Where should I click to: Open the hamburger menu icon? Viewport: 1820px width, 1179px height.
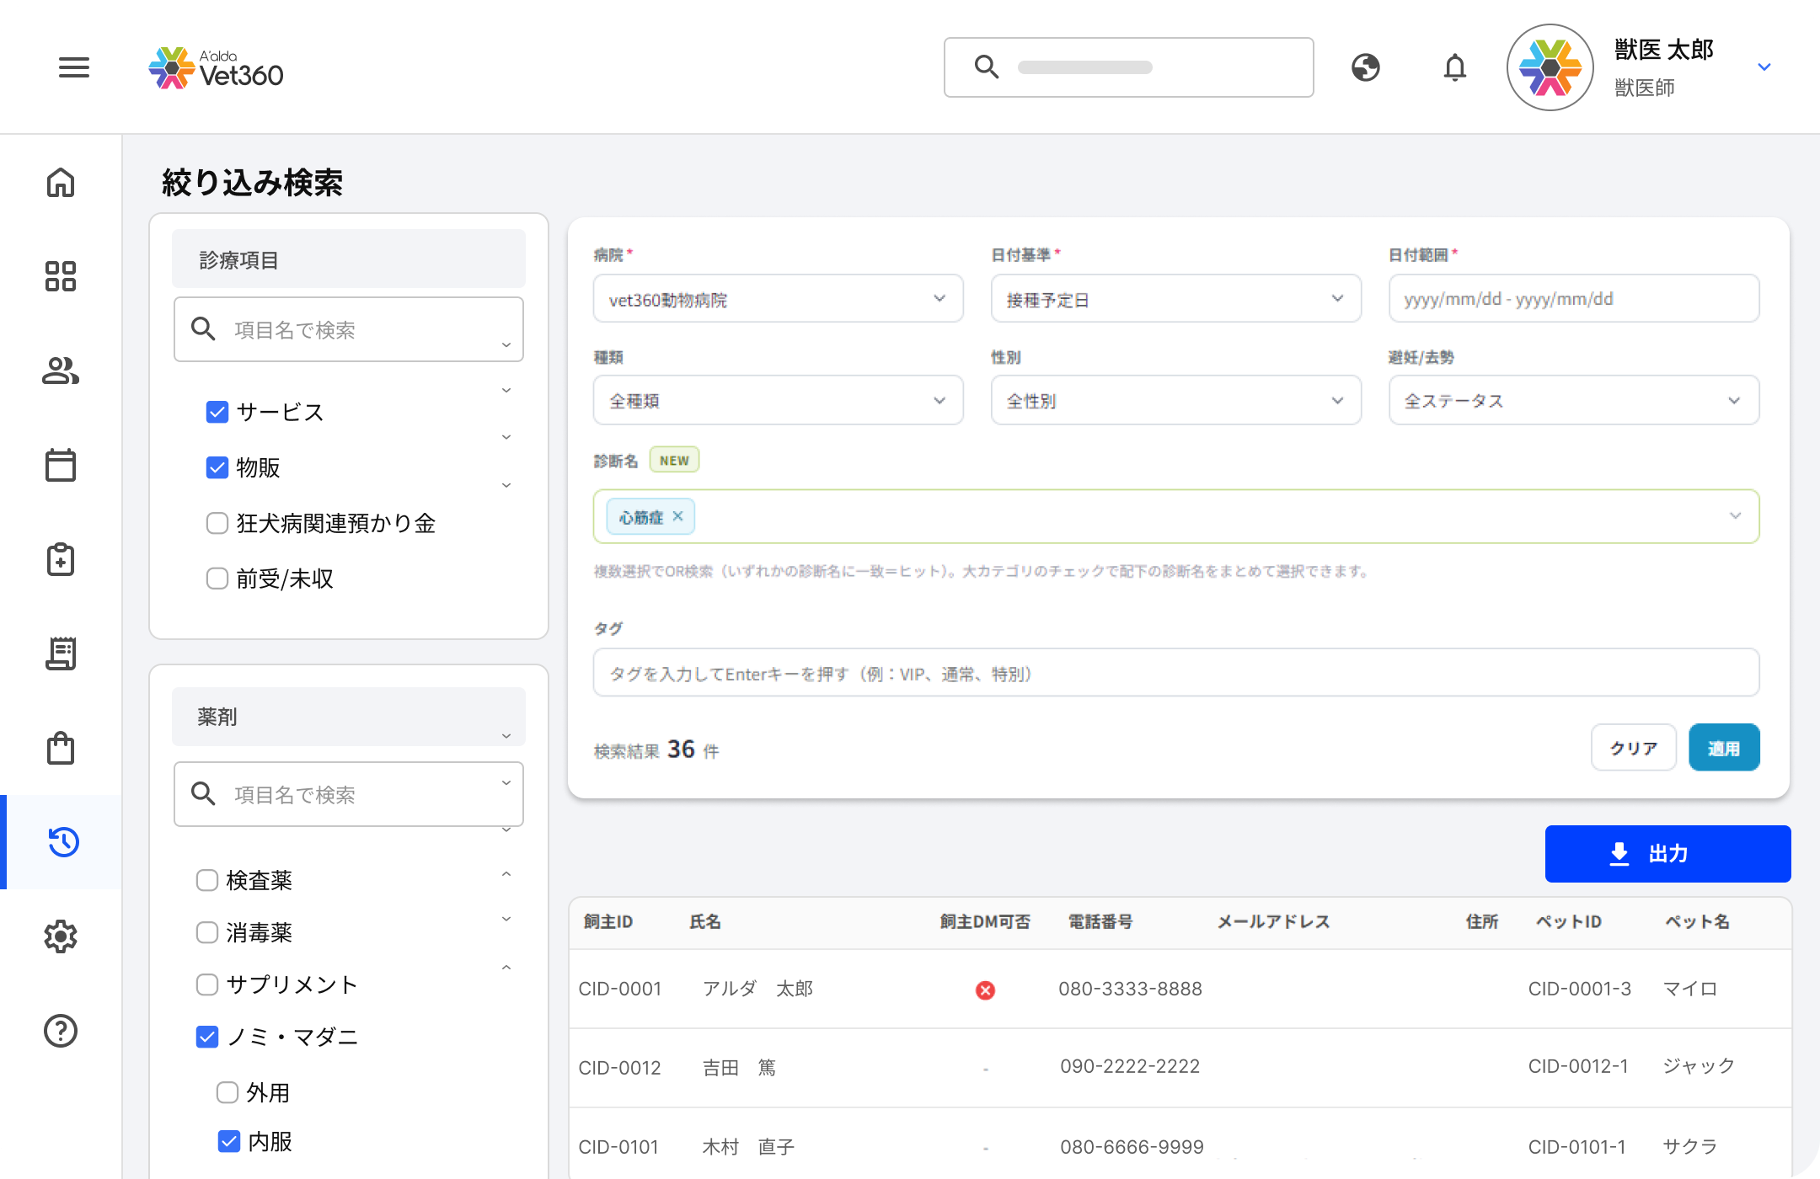point(74,67)
